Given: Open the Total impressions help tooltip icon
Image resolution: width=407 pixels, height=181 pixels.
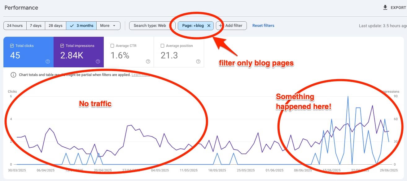Looking at the screenshot, I should 98,61.
